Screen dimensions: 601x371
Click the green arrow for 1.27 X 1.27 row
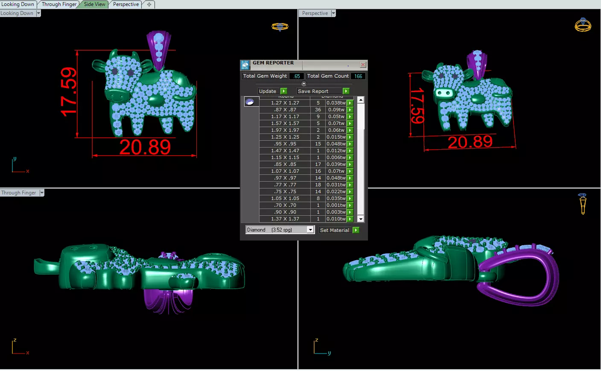(x=350, y=103)
